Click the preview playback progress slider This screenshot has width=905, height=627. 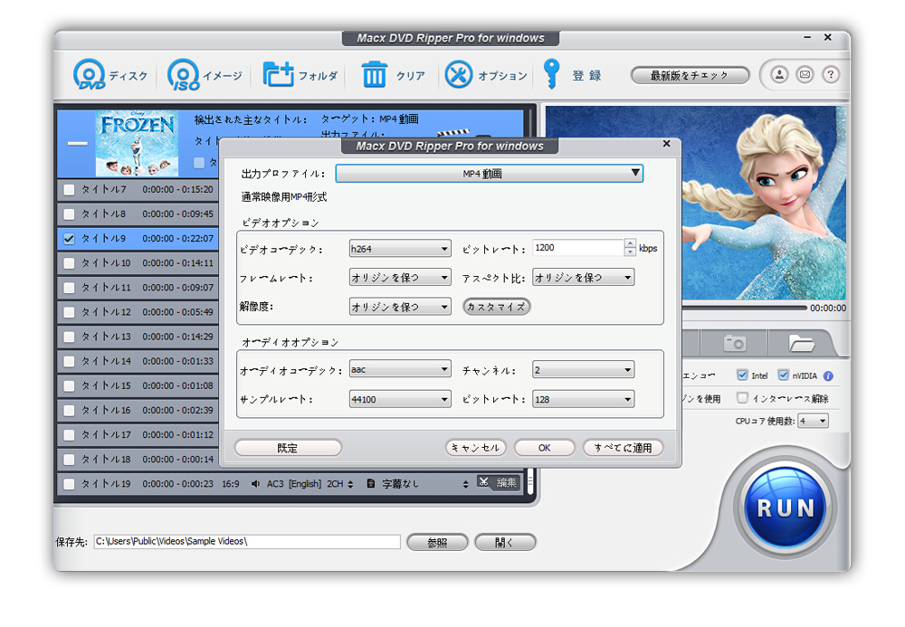[744, 308]
